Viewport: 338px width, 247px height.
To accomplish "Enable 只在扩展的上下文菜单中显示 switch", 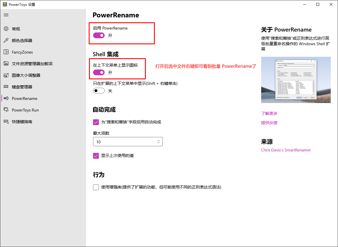I will pyautogui.click(x=99, y=91).
